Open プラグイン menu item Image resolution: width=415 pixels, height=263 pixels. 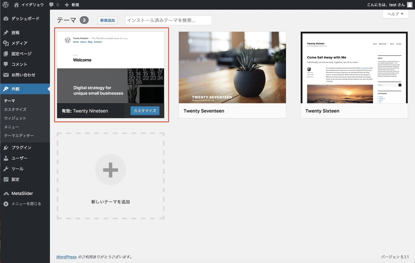[x=25, y=148]
